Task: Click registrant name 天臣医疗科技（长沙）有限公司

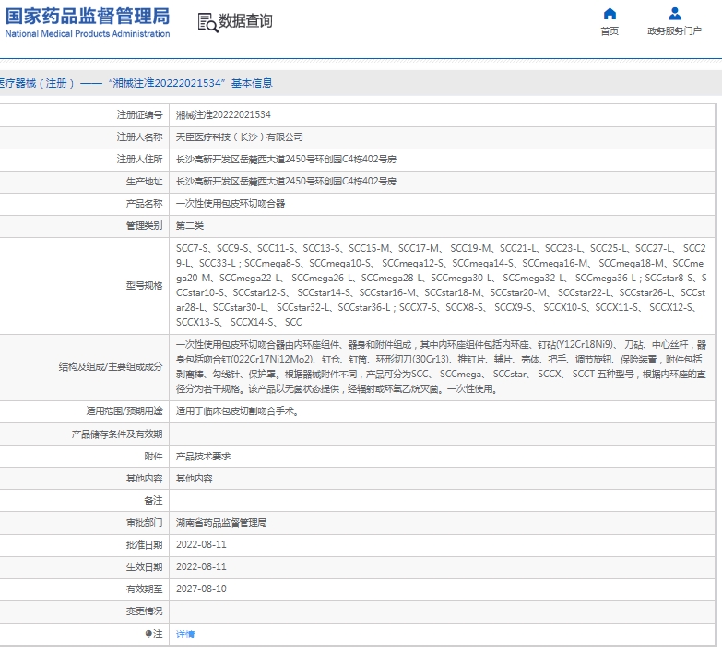Action: (x=240, y=137)
